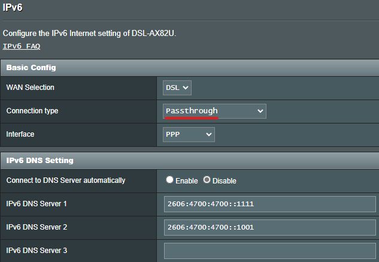Click the Configure the IPv6 Internet setting description
The height and width of the screenshot is (262, 379).
[x=90, y=32]
